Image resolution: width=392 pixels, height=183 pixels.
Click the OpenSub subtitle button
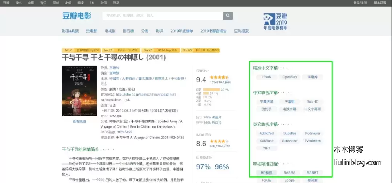289,77
